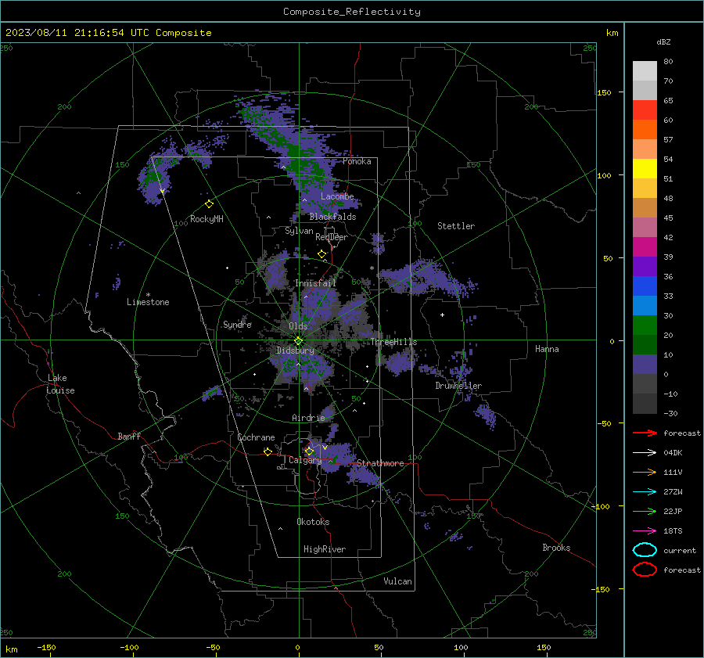Click the Hanna town label

(547, 349)
